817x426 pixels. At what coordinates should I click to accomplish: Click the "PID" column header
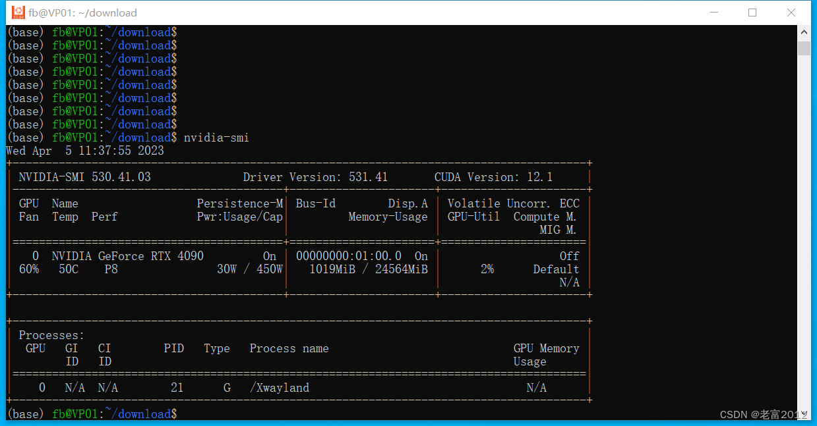174,348
